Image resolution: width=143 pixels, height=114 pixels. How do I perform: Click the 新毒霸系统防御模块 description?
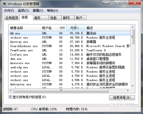(101, 63)
